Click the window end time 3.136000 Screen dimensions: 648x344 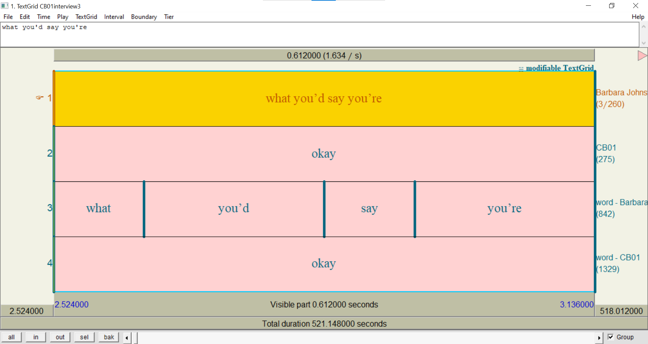[x=577, y=305]
